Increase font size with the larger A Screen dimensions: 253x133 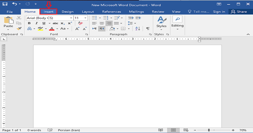[x=77, y=29]
